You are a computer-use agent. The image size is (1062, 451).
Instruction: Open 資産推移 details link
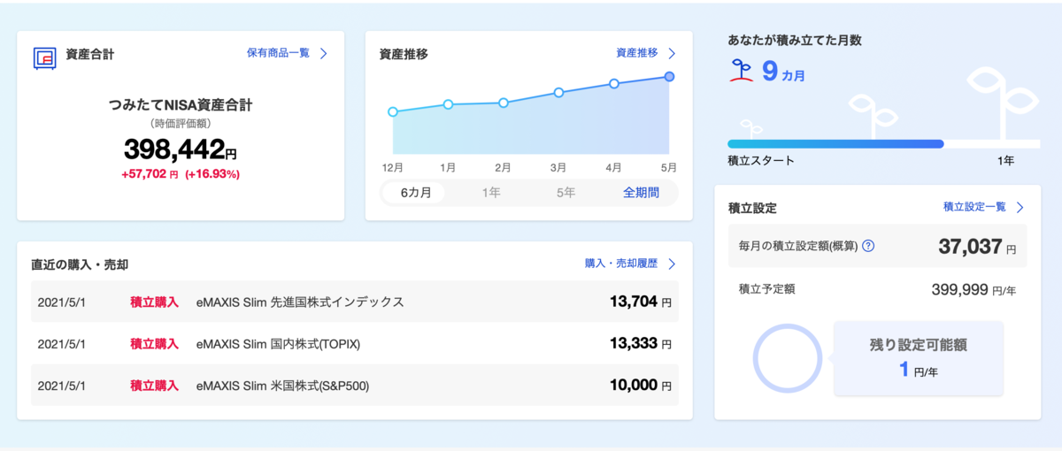point(637,53)
